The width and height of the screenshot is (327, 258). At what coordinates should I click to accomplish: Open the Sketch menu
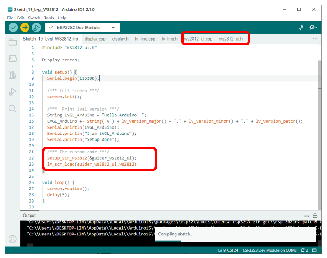point(34,18)
